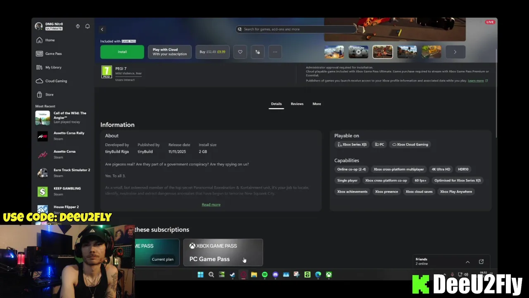Expand the Friends panel chevron
Image resolution: width=529 pixels, height=298 pixels.
click(467, 262)
